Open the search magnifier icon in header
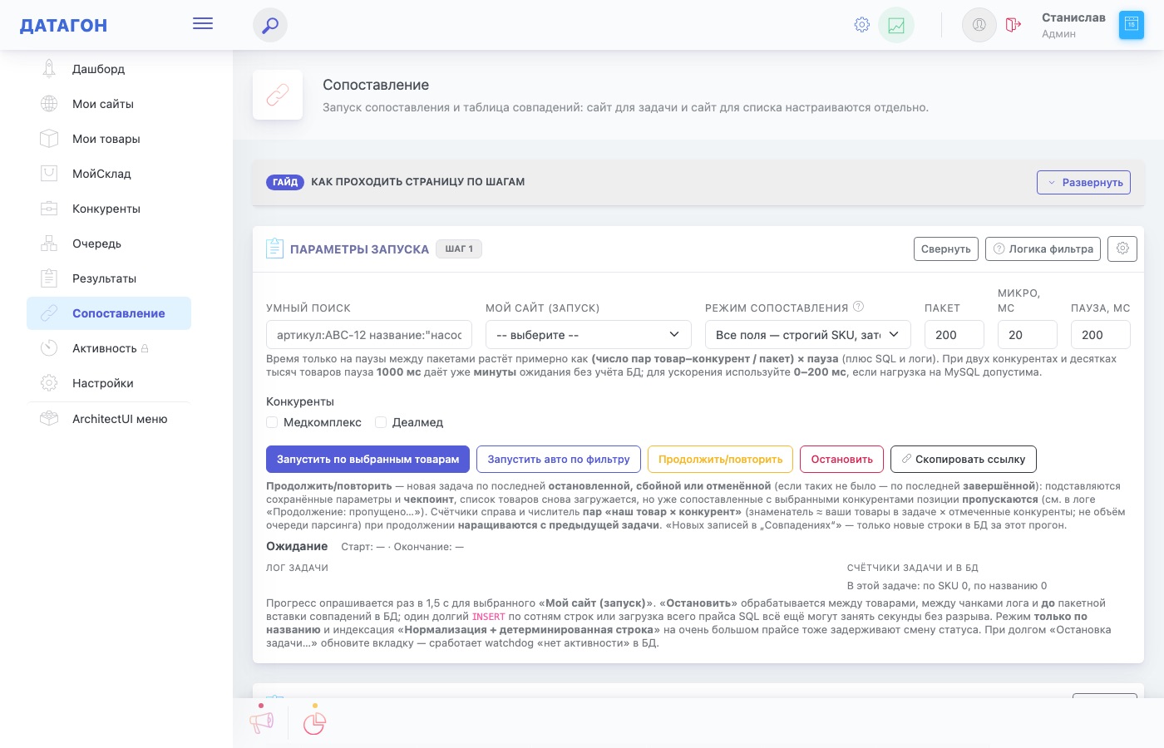 [x=270, y=25]
